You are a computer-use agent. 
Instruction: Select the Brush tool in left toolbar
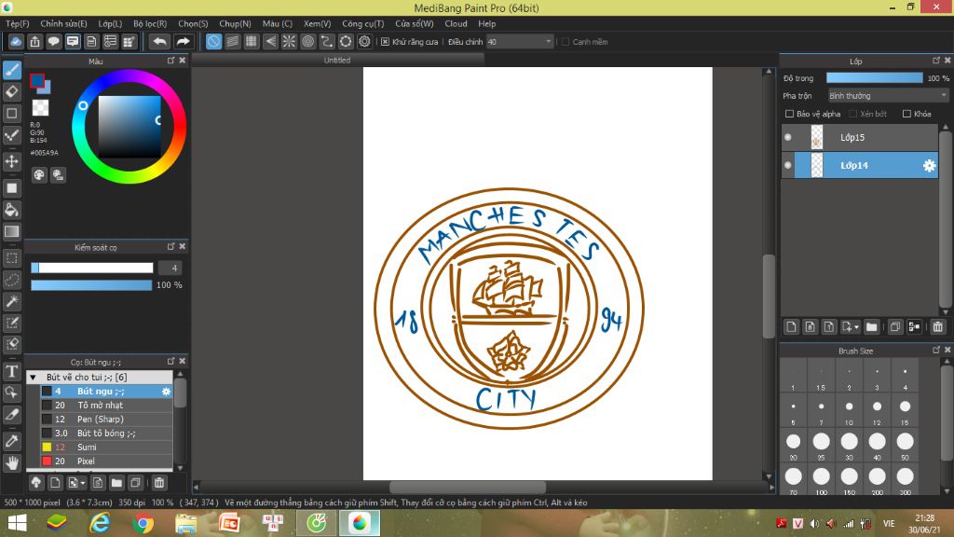click(11, 70)
